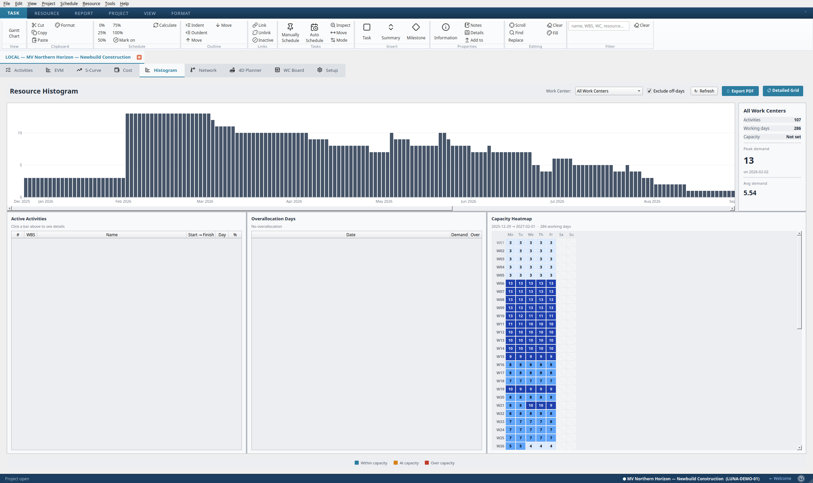Switch to the Cost view tab
The image size is (813, 483).
click(123, 70)
